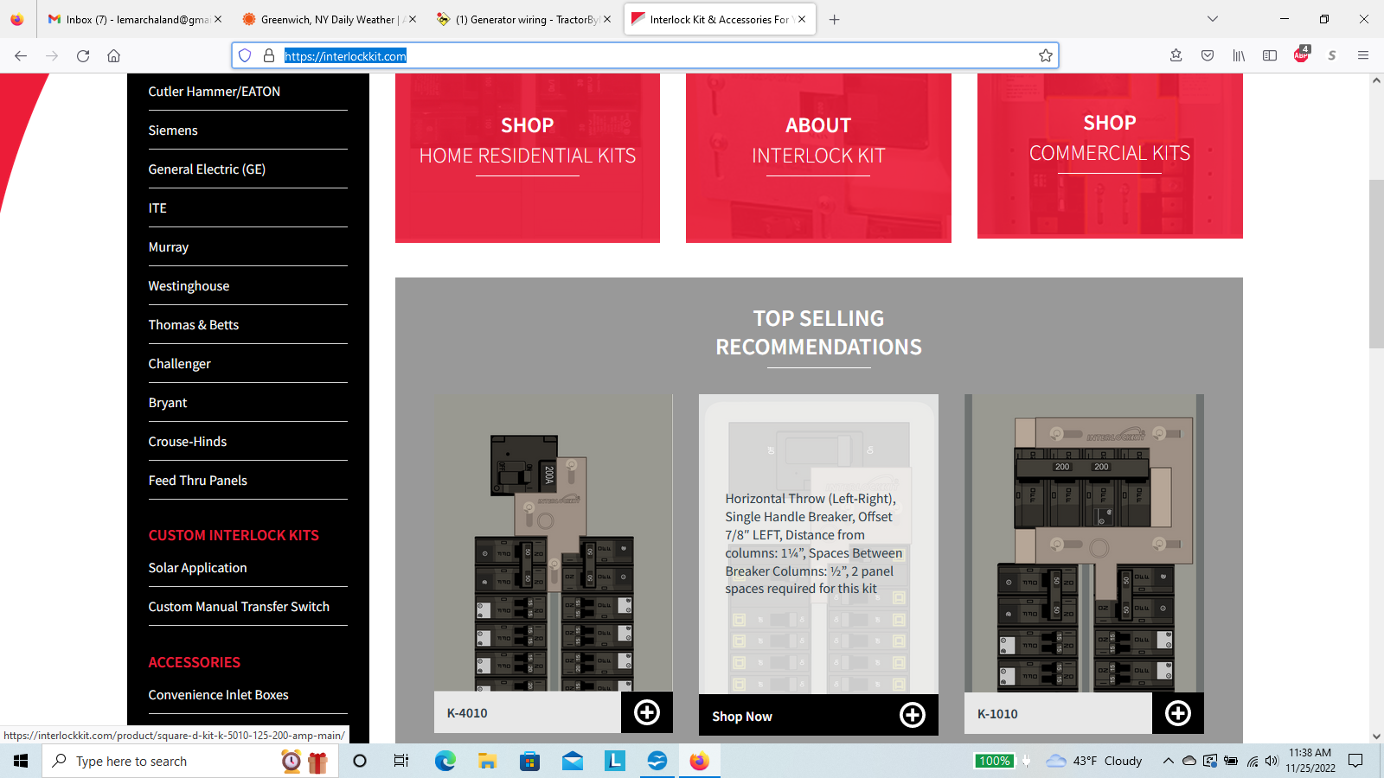Open Custom Manual Transfer Switch link
Image resolution: width=1384 pixels, height=778 pixels.
[239, 606]
